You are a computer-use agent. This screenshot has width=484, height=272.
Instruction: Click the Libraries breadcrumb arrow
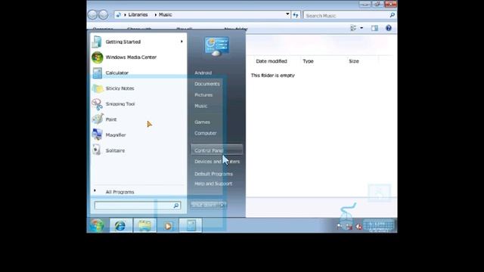click(125, 15)
